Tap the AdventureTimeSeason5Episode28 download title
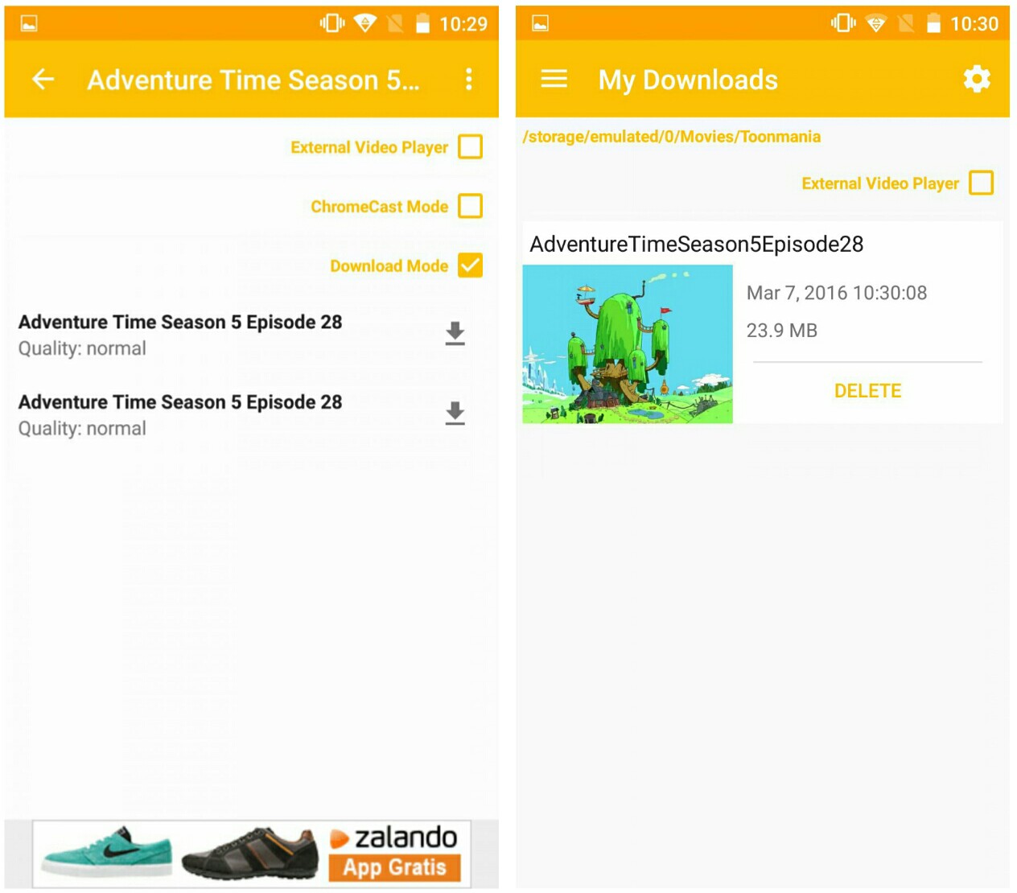The height and width of the screenshot is (893, 1017). [697, 245]
